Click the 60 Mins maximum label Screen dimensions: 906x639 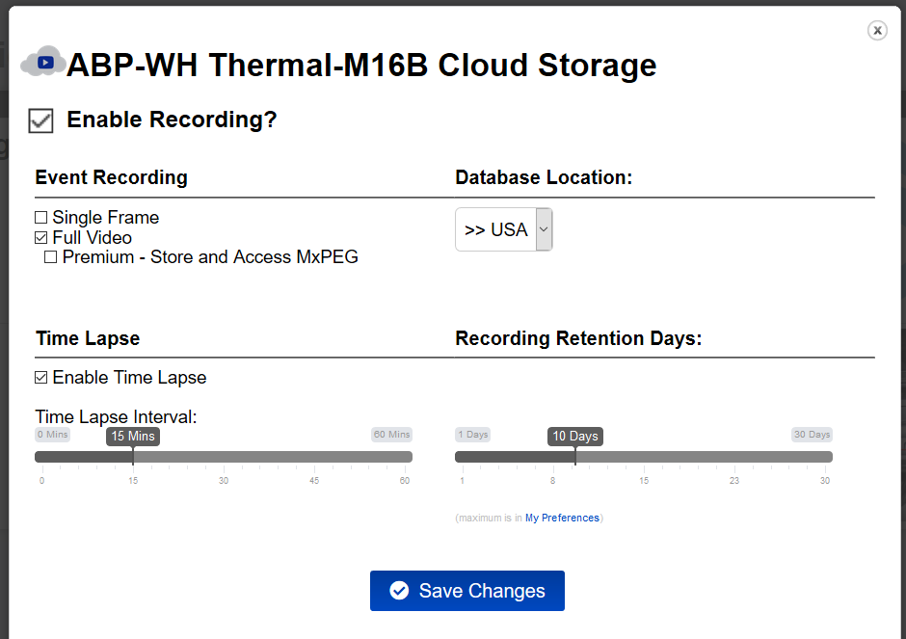[391, 435]
